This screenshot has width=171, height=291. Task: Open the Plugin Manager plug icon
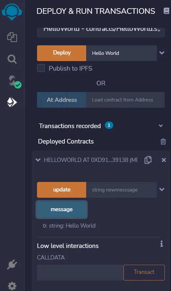(x=12, y=264)
